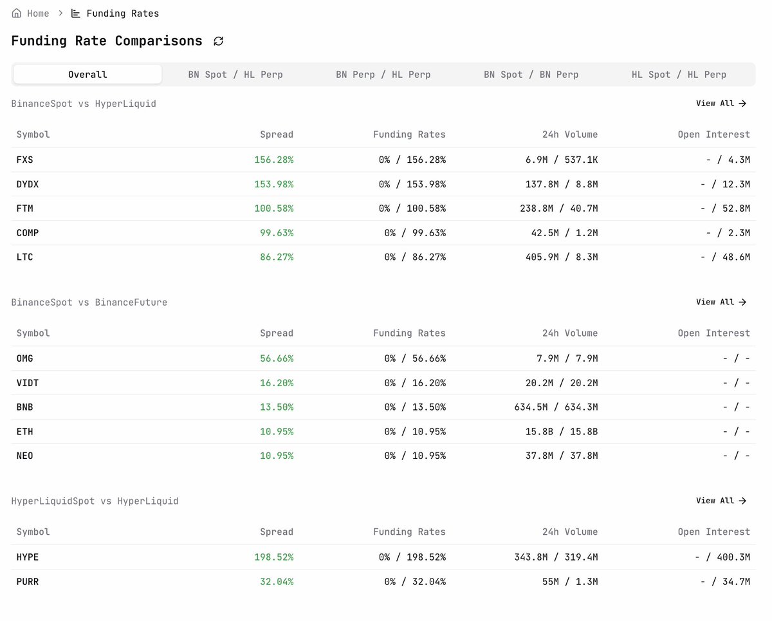772x621 pixels.
Task: Click the Funding Rates breadcrumb text
Action: coord(122,13)
